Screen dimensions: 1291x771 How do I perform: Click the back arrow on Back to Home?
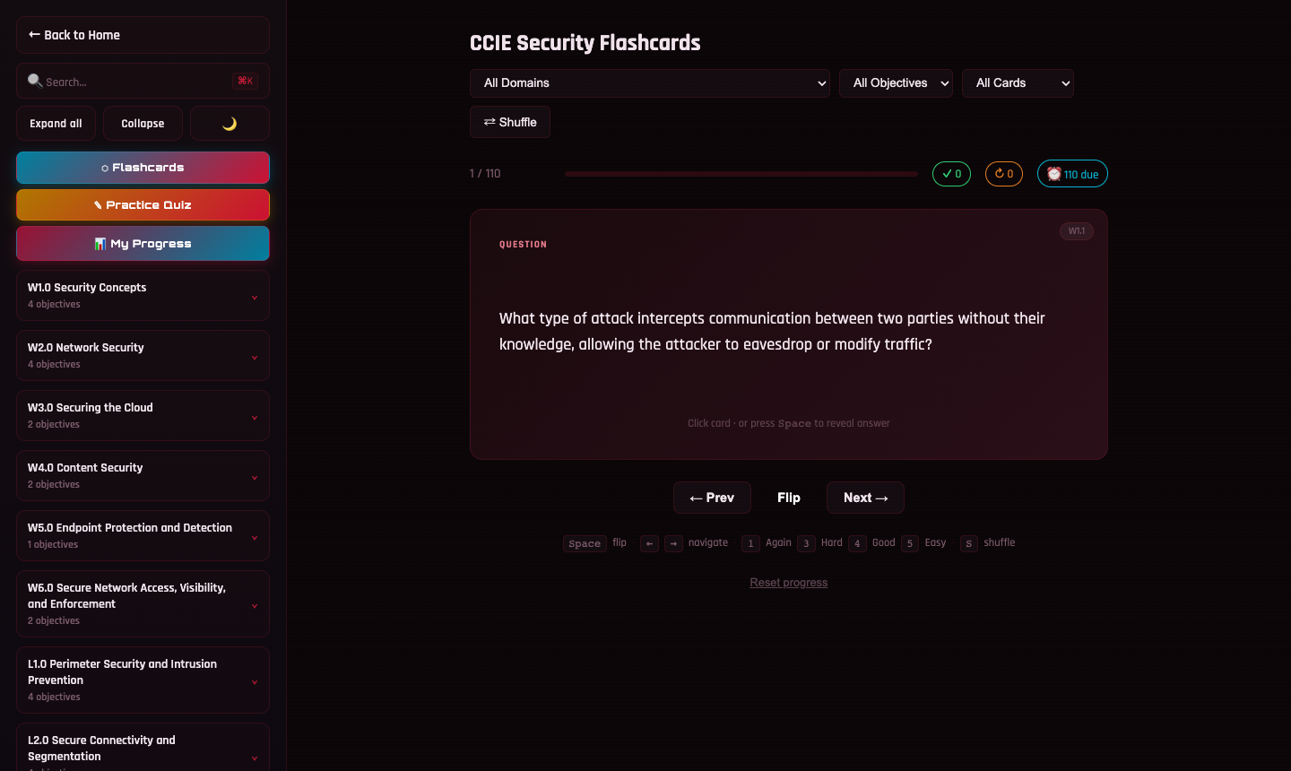(34, 35)
